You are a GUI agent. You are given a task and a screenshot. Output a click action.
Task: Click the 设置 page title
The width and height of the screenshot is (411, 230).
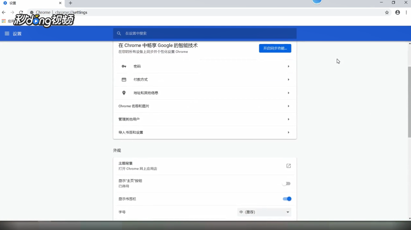coord(17,34)
